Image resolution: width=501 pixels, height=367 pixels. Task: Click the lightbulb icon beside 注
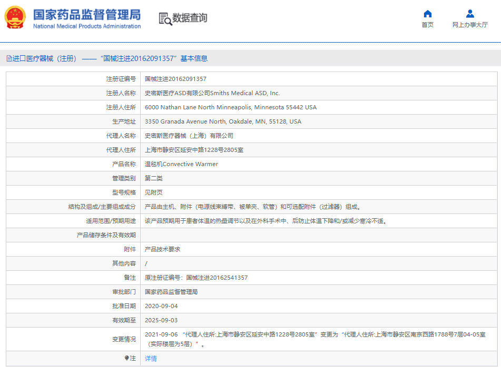click(127, 358)
